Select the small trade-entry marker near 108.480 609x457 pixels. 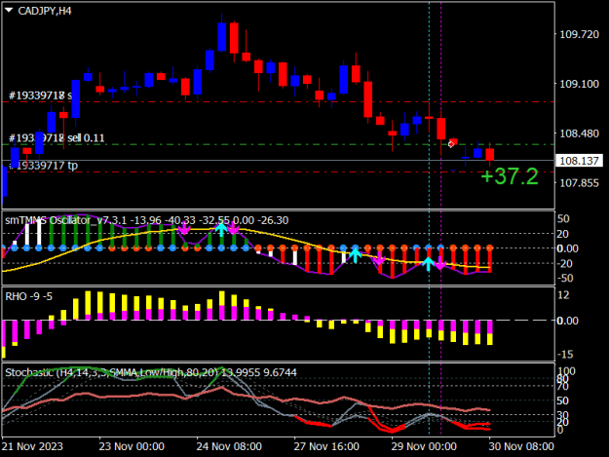click(x=451, y=144)
